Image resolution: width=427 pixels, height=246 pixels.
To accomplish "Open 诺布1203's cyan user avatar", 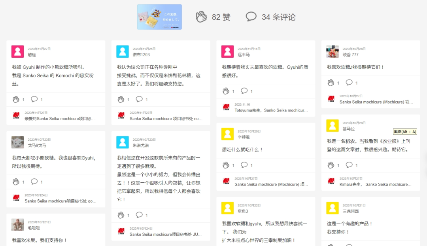I will point(123,52).
